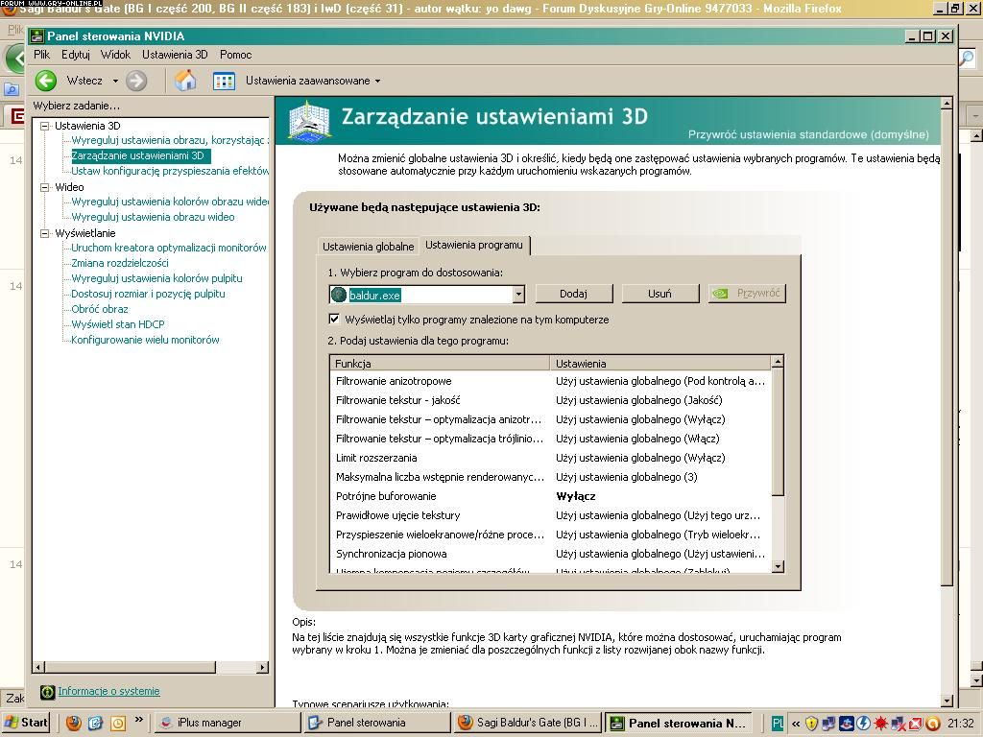Collapse the Wideo tree node
This screenshot has width=983, height=737.
[44, 187]
